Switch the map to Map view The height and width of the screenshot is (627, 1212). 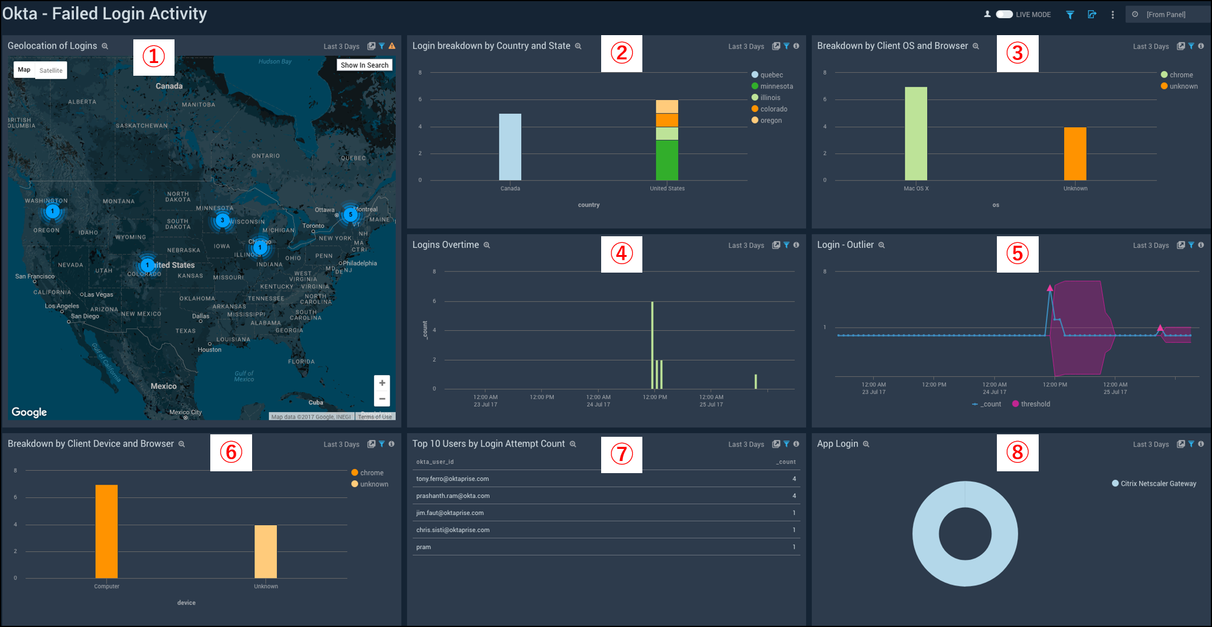[24, 70]
